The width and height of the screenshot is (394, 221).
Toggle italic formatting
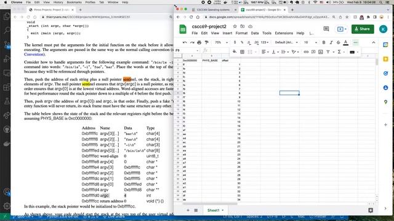(331, 42)
